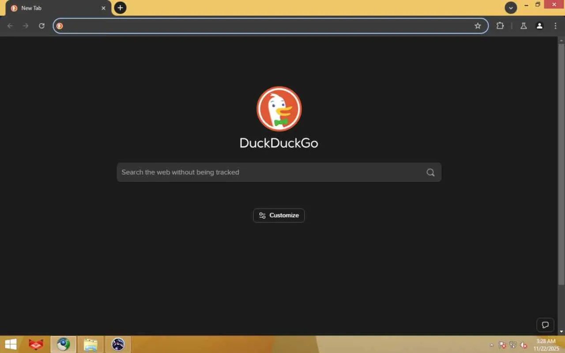Click the scrollbar up arrow
The image size is (565, 353).
coord(561,40)
